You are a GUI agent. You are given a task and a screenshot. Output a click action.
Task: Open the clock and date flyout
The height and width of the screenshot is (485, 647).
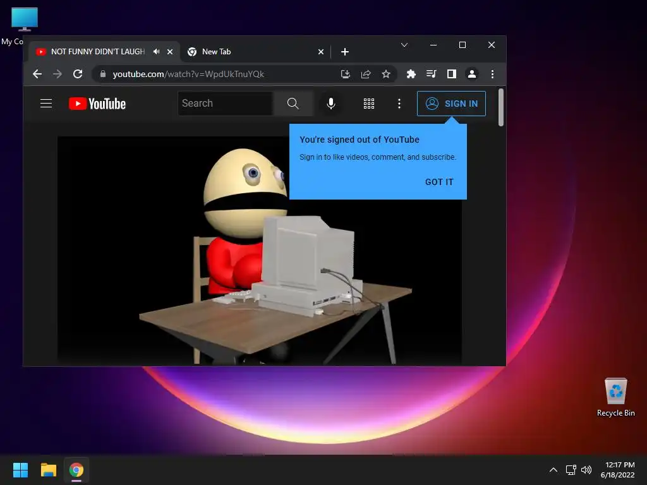[x=618, y=470]
